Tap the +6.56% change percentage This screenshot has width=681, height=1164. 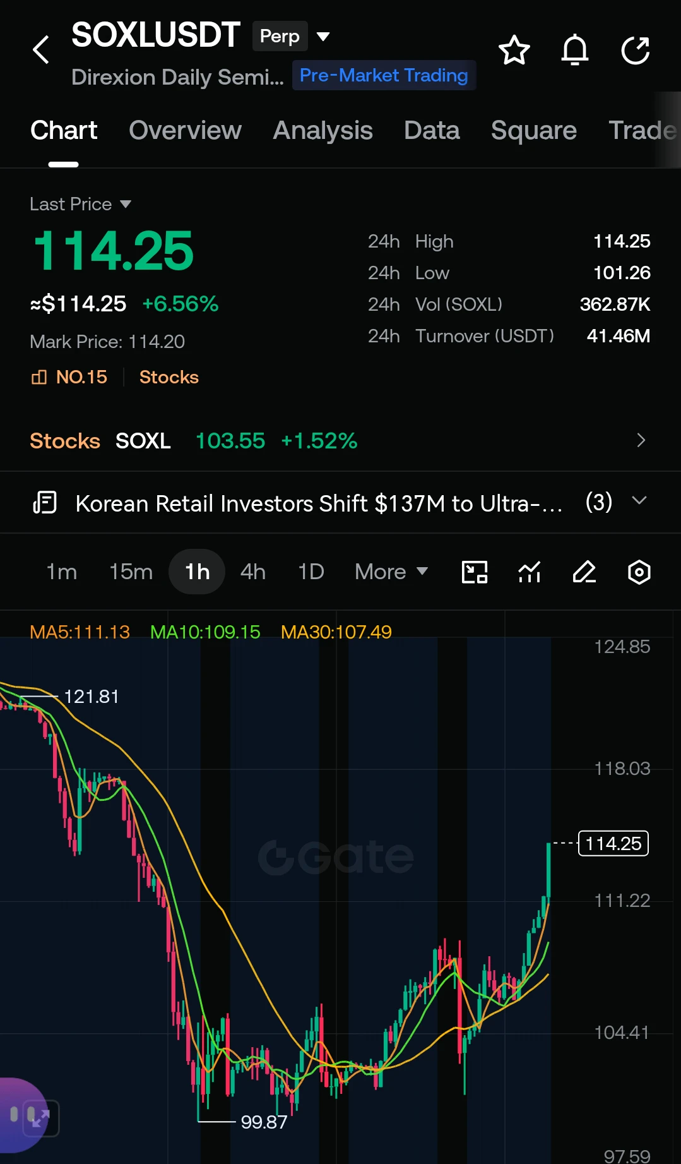click(x=181, y=304)
